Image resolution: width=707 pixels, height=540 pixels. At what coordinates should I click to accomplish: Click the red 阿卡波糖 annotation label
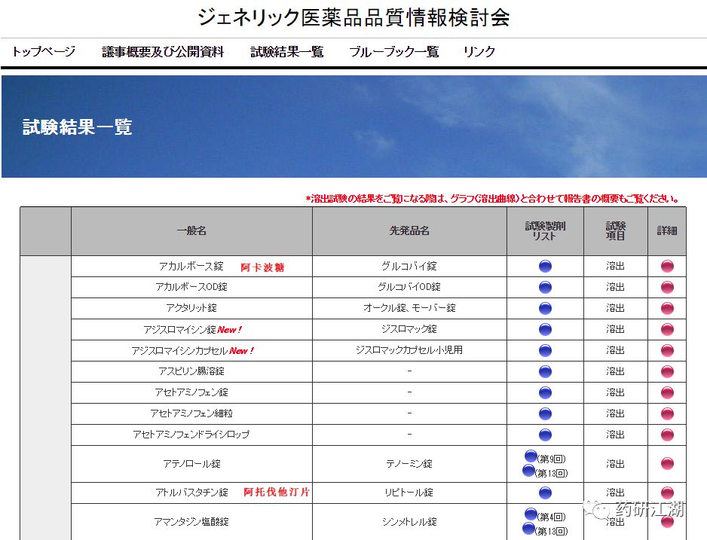click(x=262, y=267)
